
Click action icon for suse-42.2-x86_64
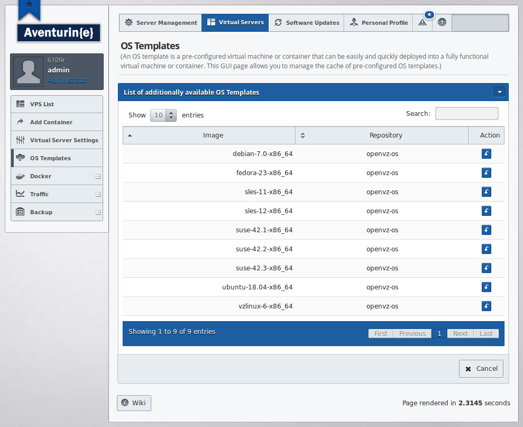(487, 249)
